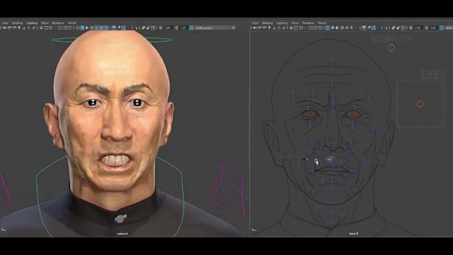Select the green head halo control curve
This screenshot has height=255, width=453.
coord(112,40)
